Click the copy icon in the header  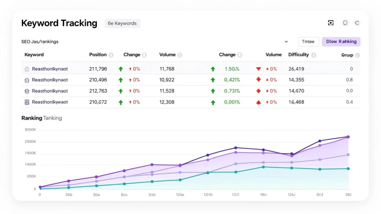click(345, 23)
